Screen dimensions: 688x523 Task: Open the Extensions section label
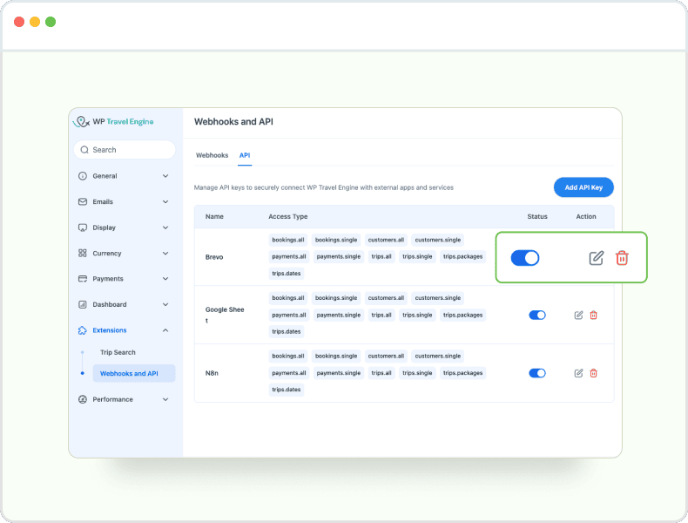coord(109,330)
